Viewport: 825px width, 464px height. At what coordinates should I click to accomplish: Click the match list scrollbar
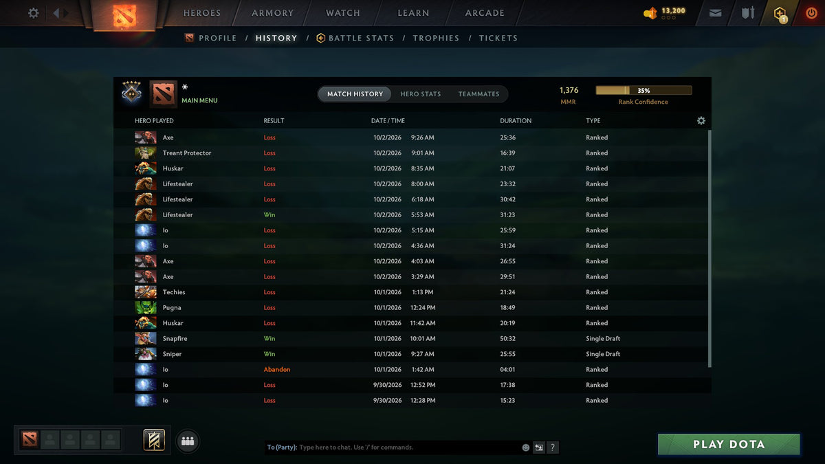708,247
